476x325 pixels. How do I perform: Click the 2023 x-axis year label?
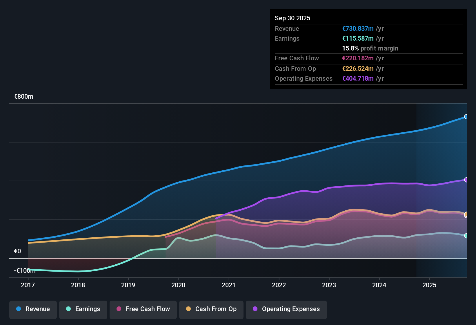click(329, 285)
